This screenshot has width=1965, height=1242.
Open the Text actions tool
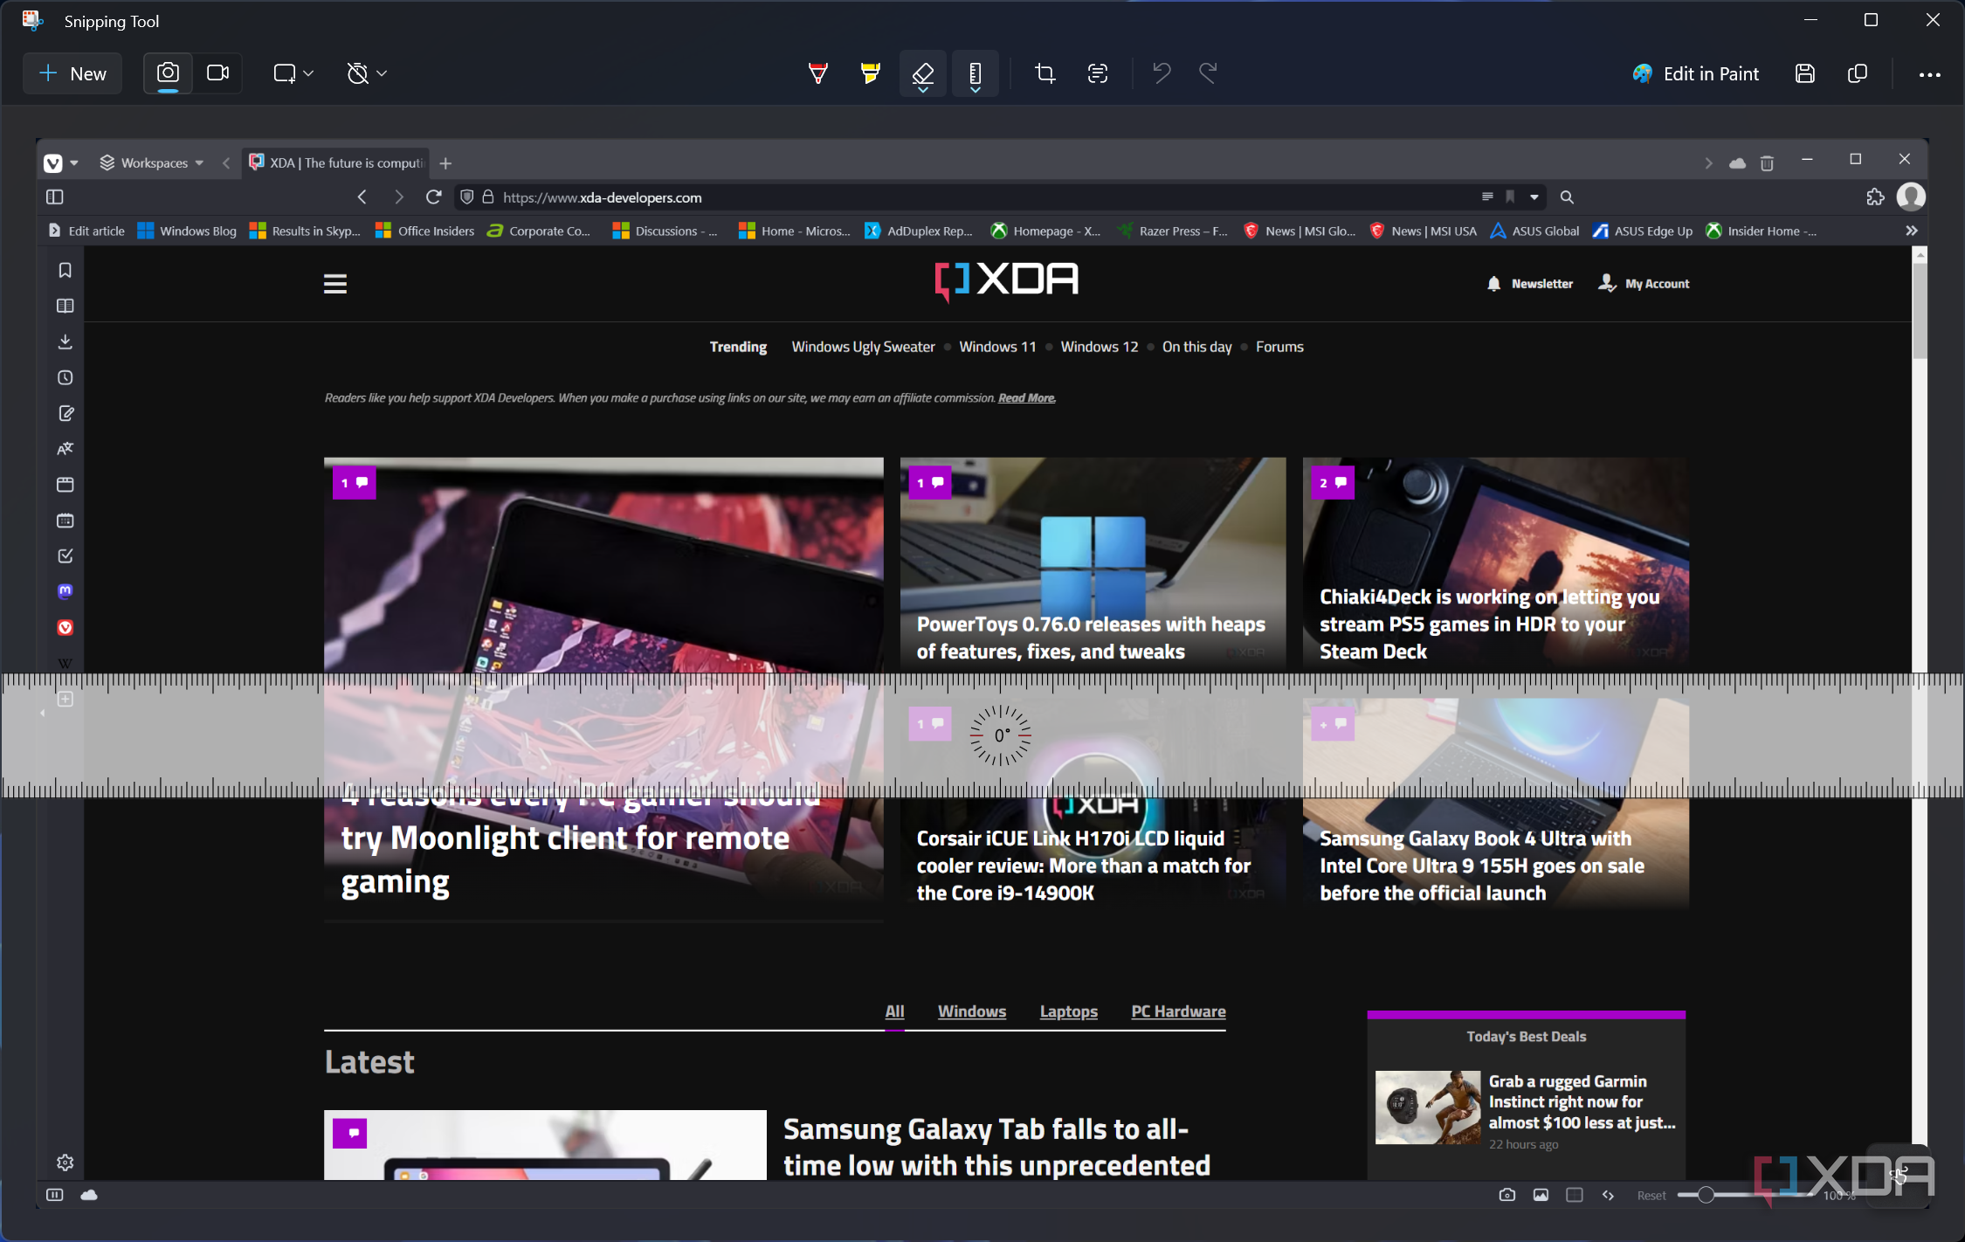click(1098, 73)
